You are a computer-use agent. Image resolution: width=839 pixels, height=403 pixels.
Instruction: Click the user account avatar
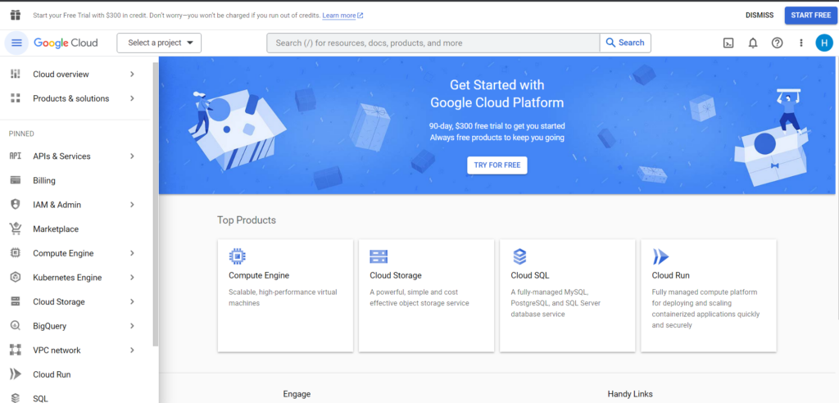(824, 43)
